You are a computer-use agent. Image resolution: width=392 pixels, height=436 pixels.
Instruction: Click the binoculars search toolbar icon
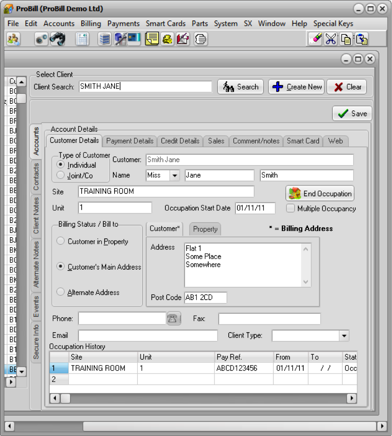57,39
